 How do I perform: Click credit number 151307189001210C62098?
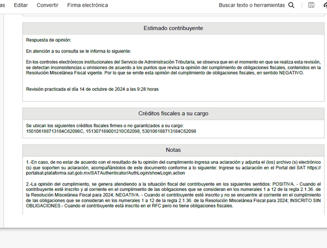[x=113, y=131]
